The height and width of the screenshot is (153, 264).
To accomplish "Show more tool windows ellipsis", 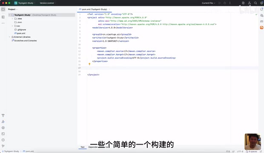I will pyautogui.click(x=3, y=23).
